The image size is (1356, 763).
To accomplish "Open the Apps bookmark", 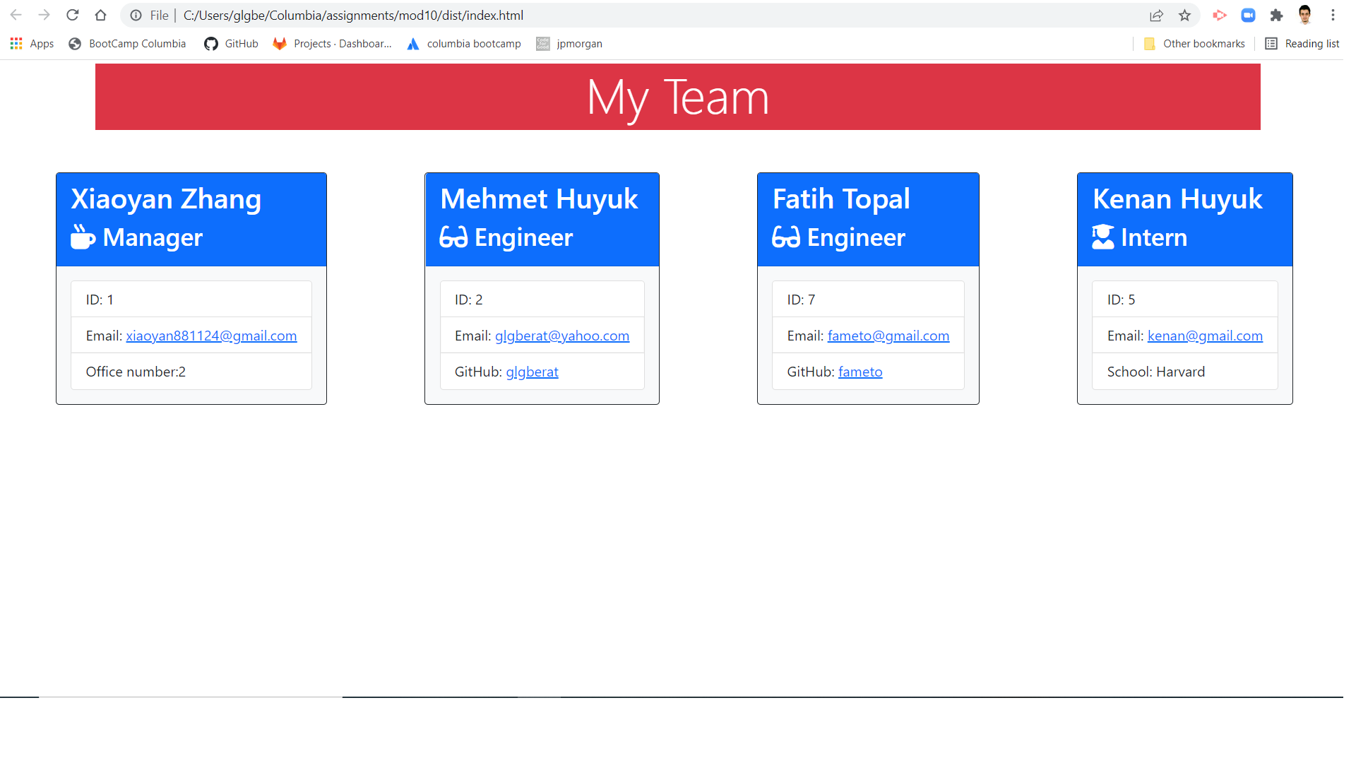I will (x=32, y=44).
